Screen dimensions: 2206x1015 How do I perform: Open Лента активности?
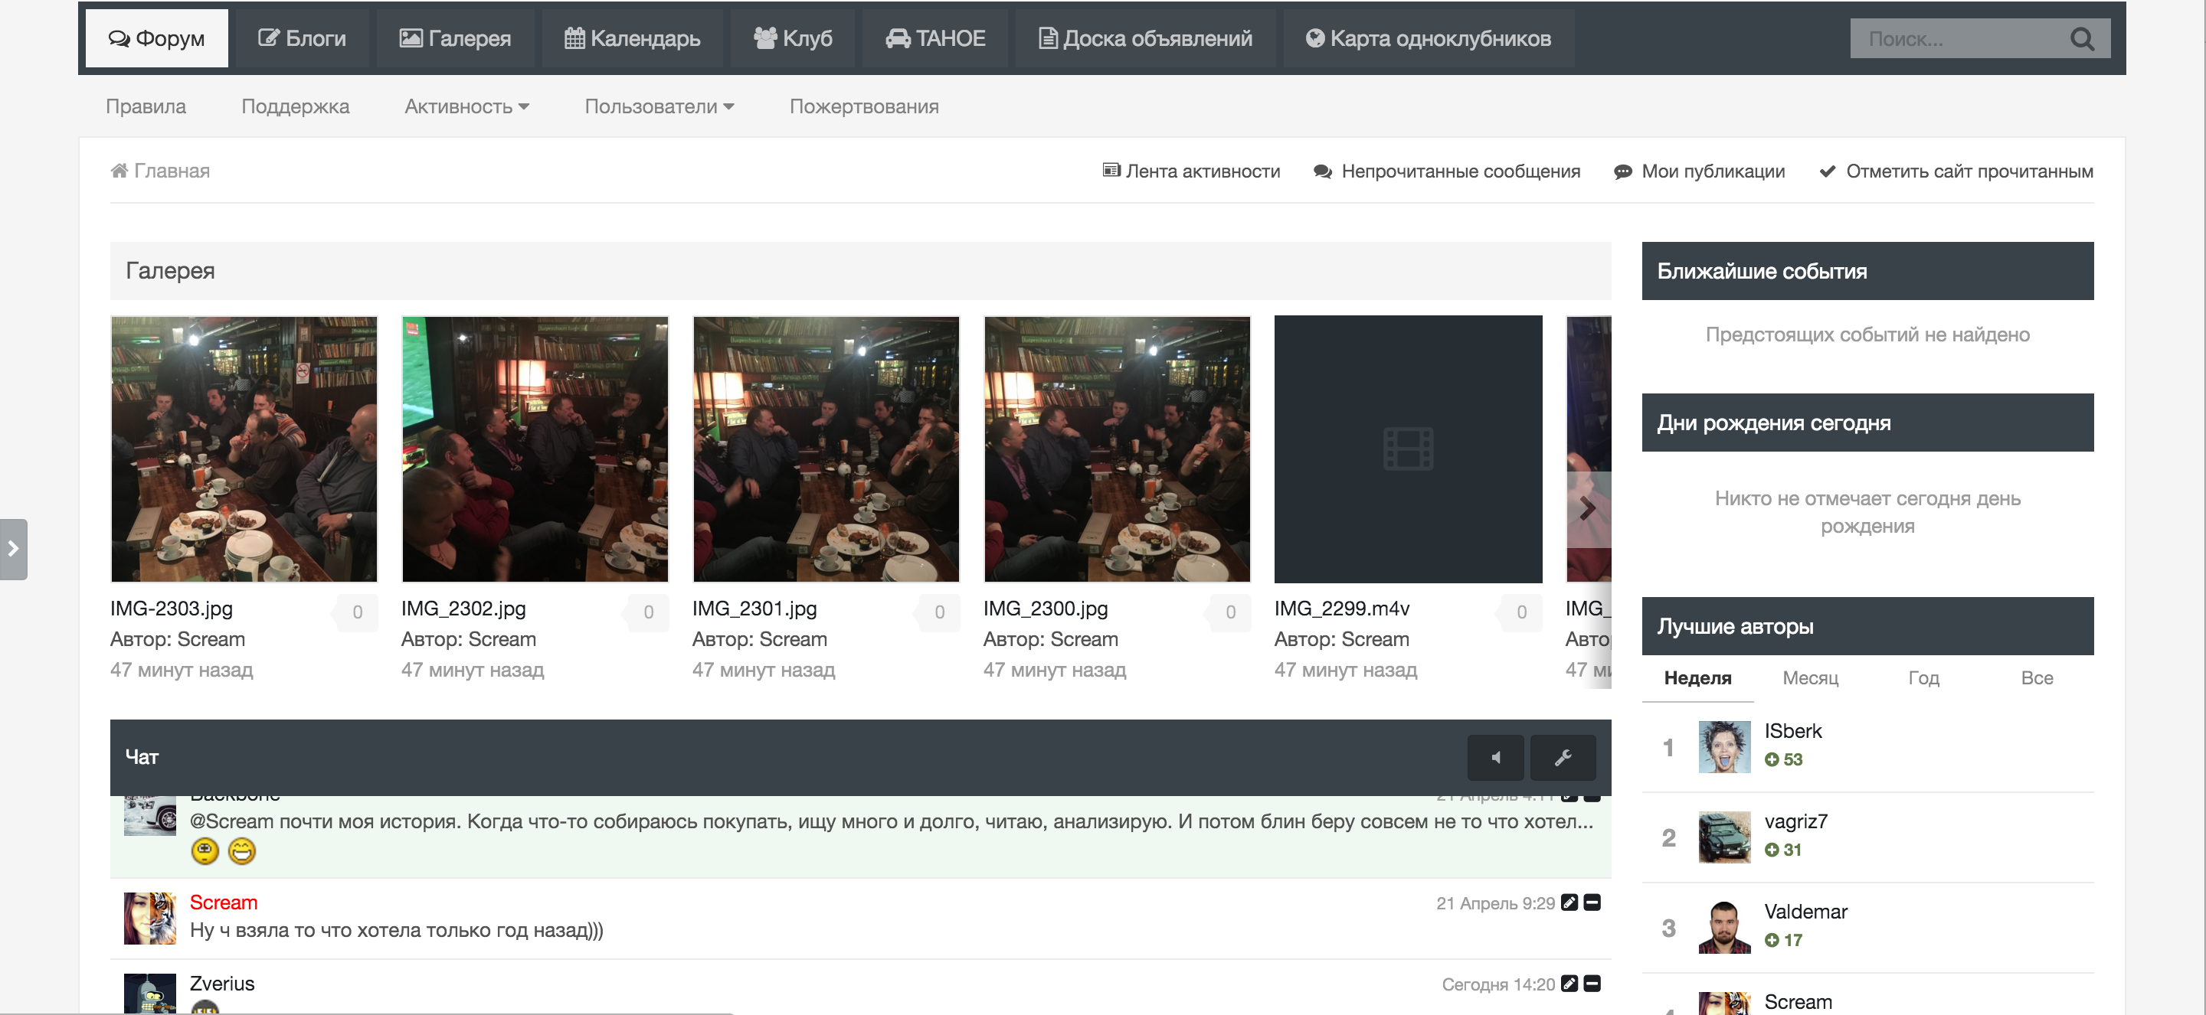click(1191, 171)
